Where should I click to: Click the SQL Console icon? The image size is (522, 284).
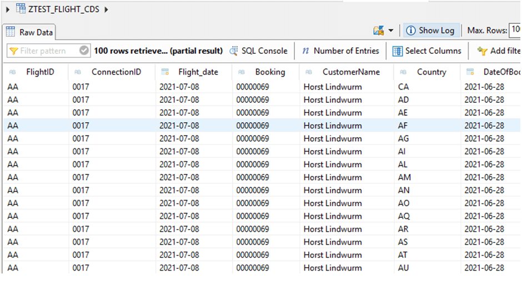click(234, 51)
